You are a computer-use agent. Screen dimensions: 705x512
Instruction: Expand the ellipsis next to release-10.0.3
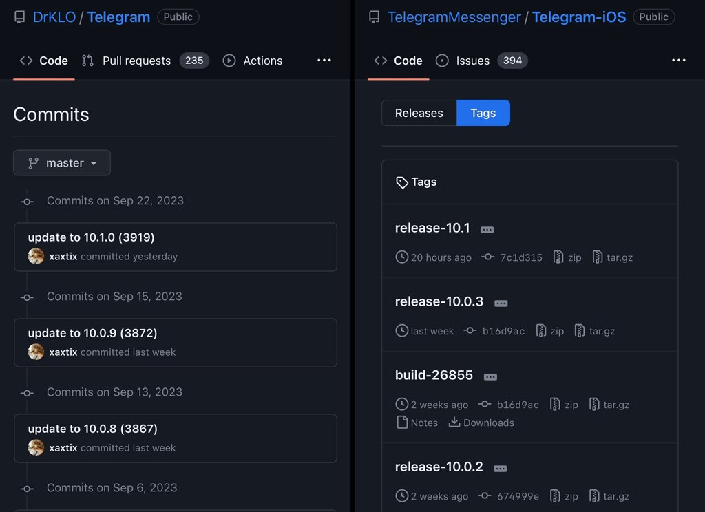(x=501, y=303)
